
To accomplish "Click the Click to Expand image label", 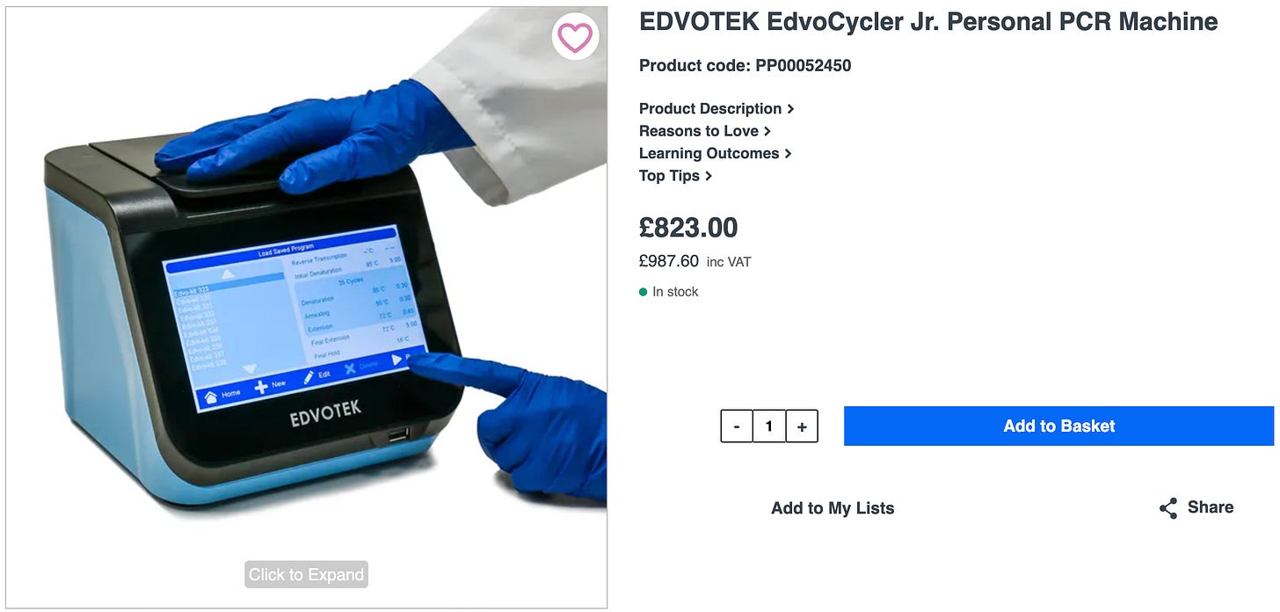I will pyautogui.click(x=306, y=574).
